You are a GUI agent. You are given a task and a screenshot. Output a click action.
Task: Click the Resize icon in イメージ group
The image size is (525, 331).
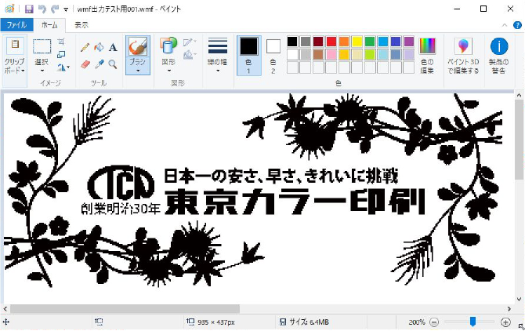pyautogui.click(x=61, y=54)
